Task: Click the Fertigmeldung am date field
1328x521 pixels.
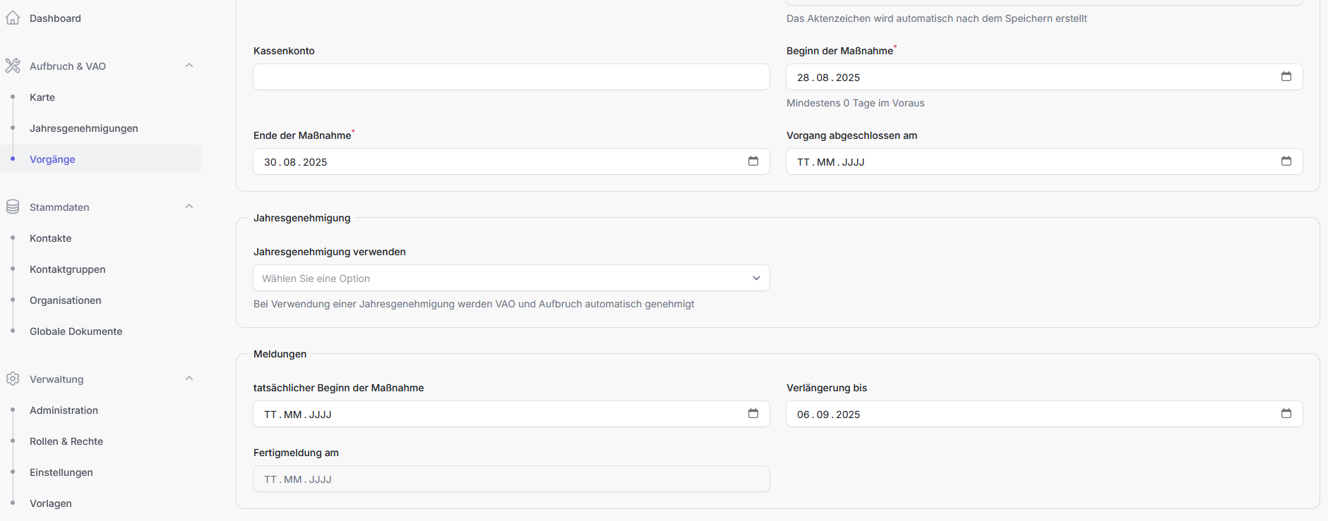Action: (x=511, y=479)
